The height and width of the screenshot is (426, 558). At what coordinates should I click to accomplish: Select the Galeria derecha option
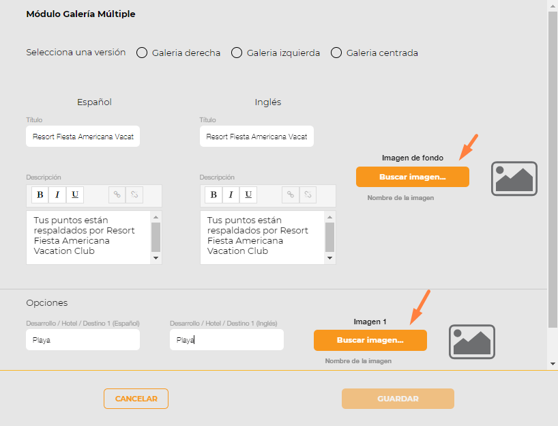click(142, 53)
